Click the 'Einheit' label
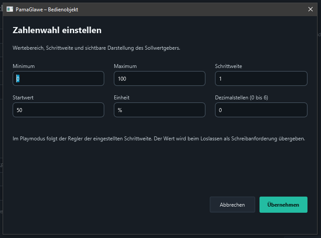 pos(122,98)
